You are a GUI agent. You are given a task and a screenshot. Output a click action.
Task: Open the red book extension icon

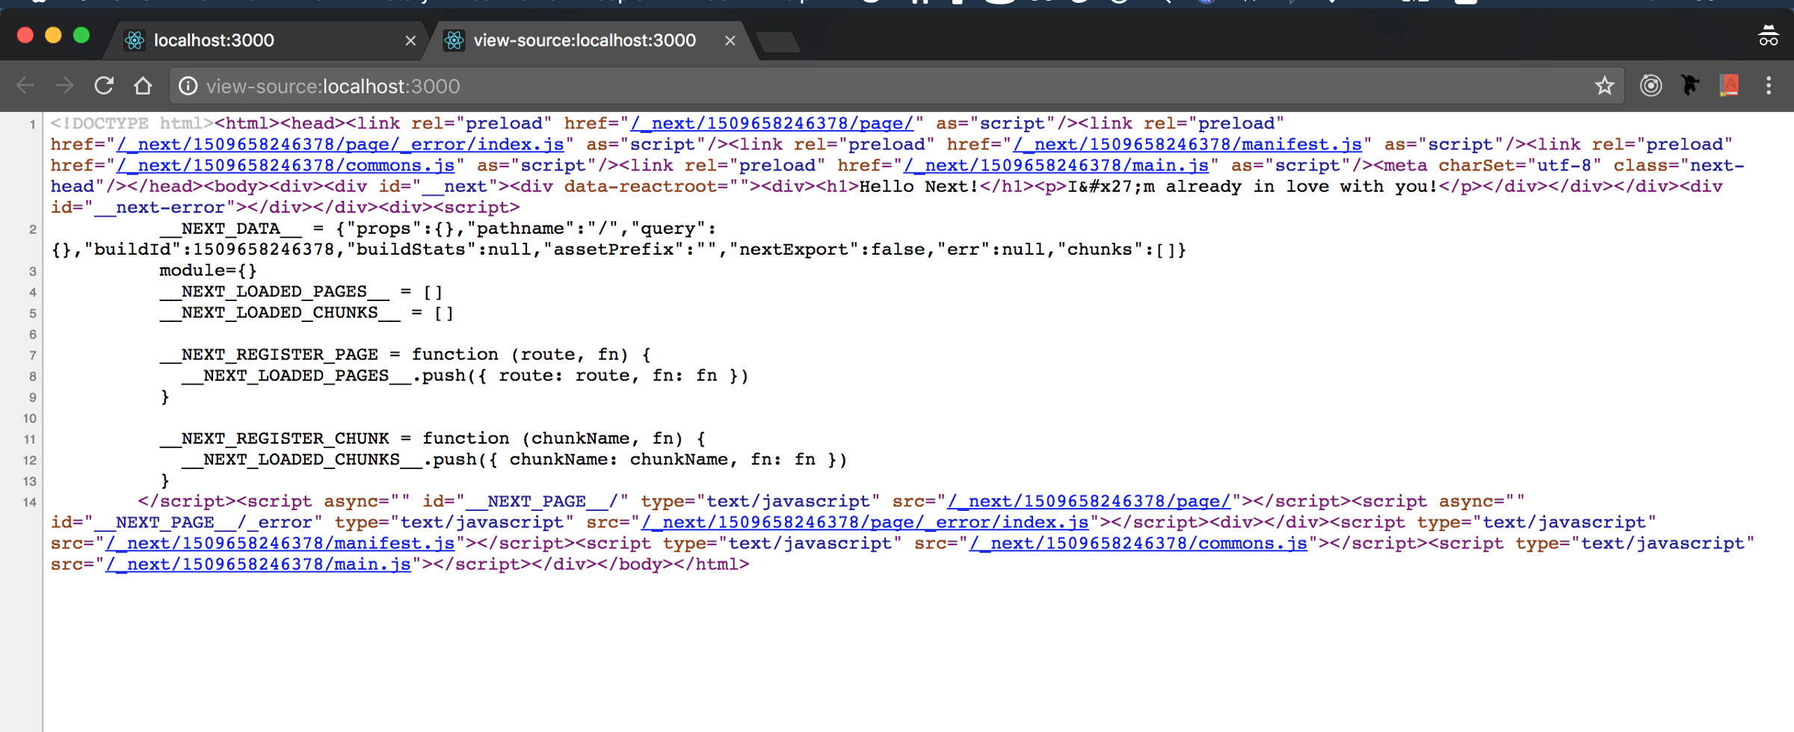(1729, 86)
